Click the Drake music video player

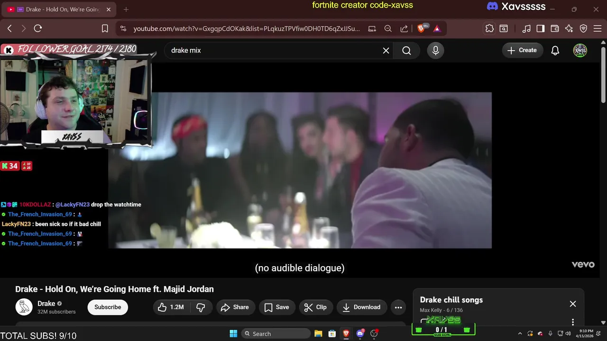click(x=300, y=170)
